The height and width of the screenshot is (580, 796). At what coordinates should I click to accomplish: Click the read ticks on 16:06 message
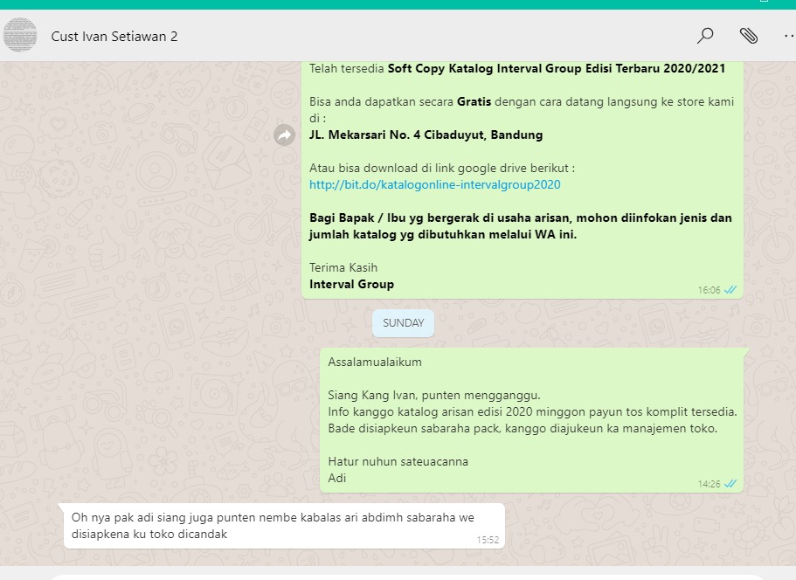(x=731, y=290)
